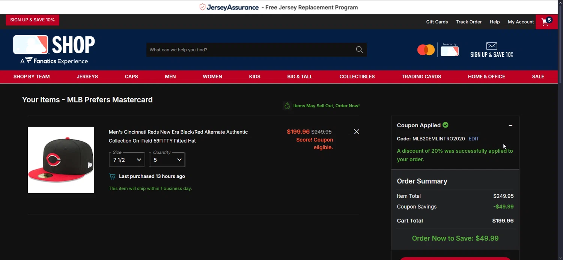The image size is (563, 260).
Task: Click the Free Jersey Replacement Program banner
Action: coord(278,7)
